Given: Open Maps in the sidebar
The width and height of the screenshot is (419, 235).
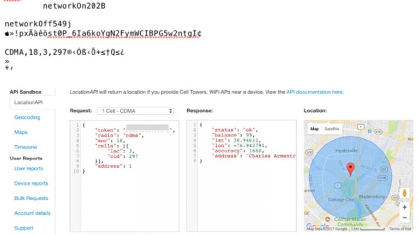Looking at the screenshot, I should [x=21, y=132].
